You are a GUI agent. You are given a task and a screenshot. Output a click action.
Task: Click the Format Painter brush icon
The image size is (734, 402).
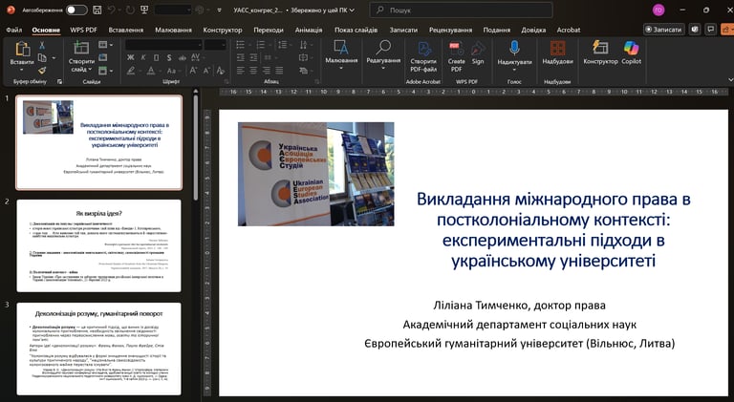point(43,70)
